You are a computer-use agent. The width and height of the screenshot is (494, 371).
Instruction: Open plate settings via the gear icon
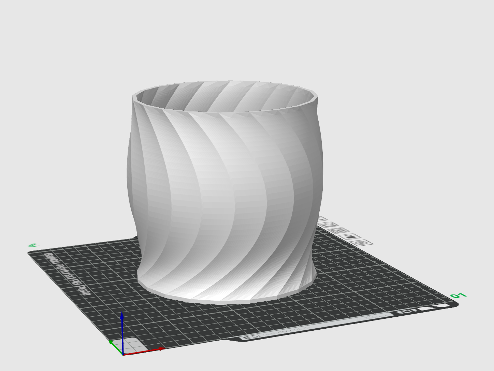point(362,243)
